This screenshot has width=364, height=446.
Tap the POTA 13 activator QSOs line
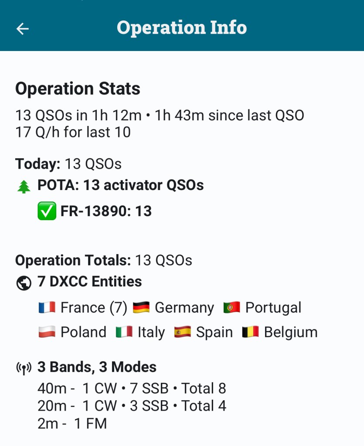point(120,185)
